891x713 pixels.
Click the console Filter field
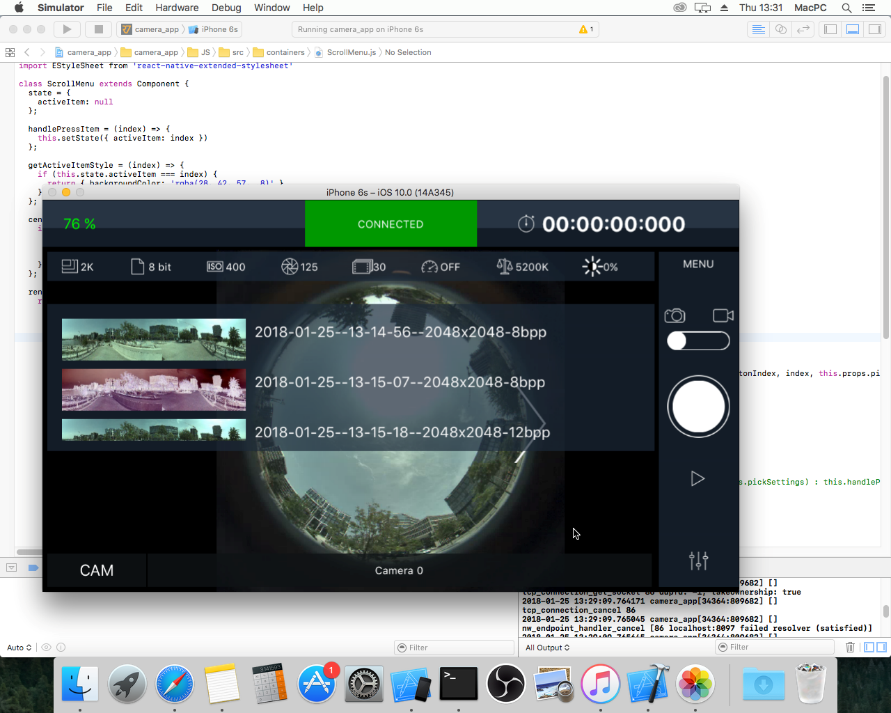click(x=775, y=647)
